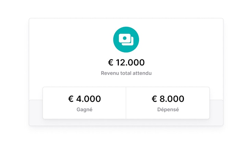This screenshot has height=144, width=252.
Task: Select the € 4.000 earned amount
Action: pyautogui.click(x=84, y=99)
